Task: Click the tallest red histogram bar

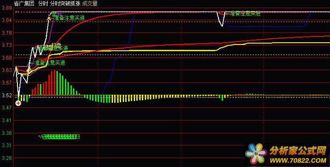Action: tap(54, 82)
